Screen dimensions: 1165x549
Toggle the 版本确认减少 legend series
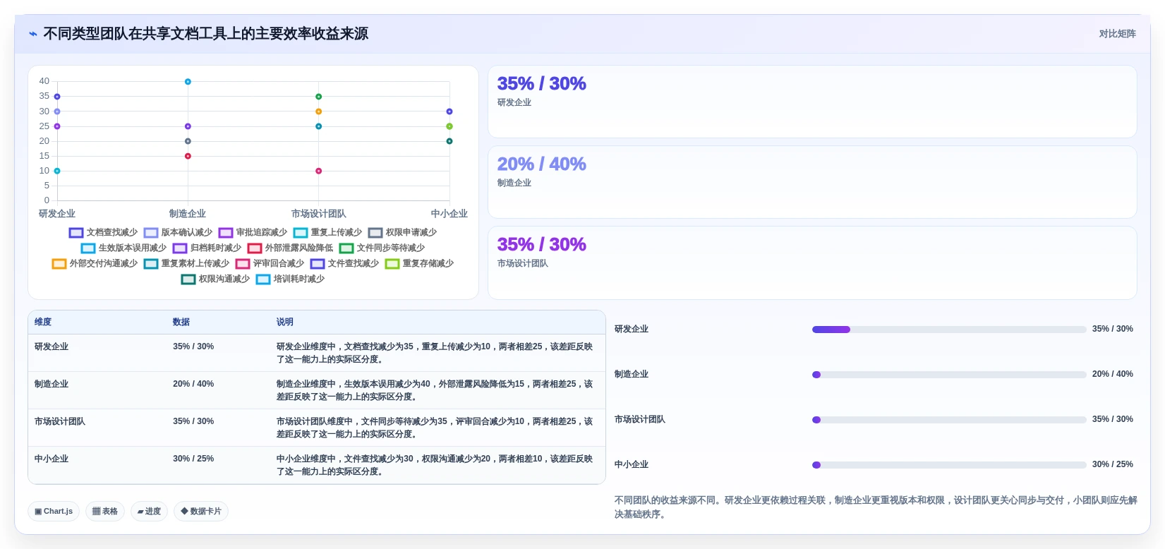179,232
